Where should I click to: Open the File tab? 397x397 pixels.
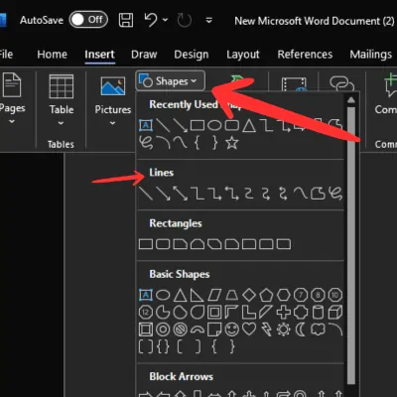pos(6,54)
